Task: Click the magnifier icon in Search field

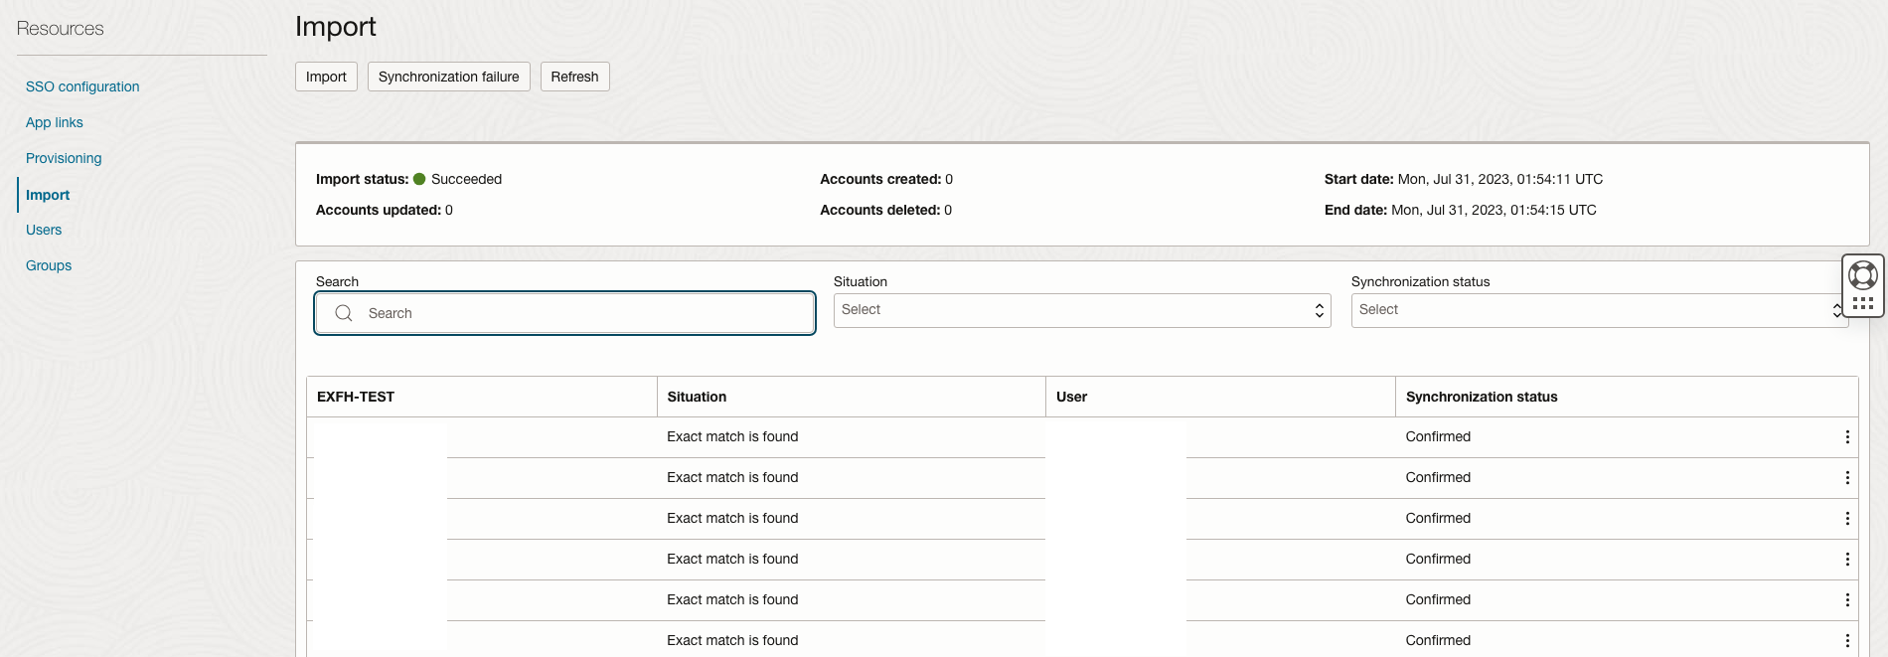Action: (x=344, y=313)
